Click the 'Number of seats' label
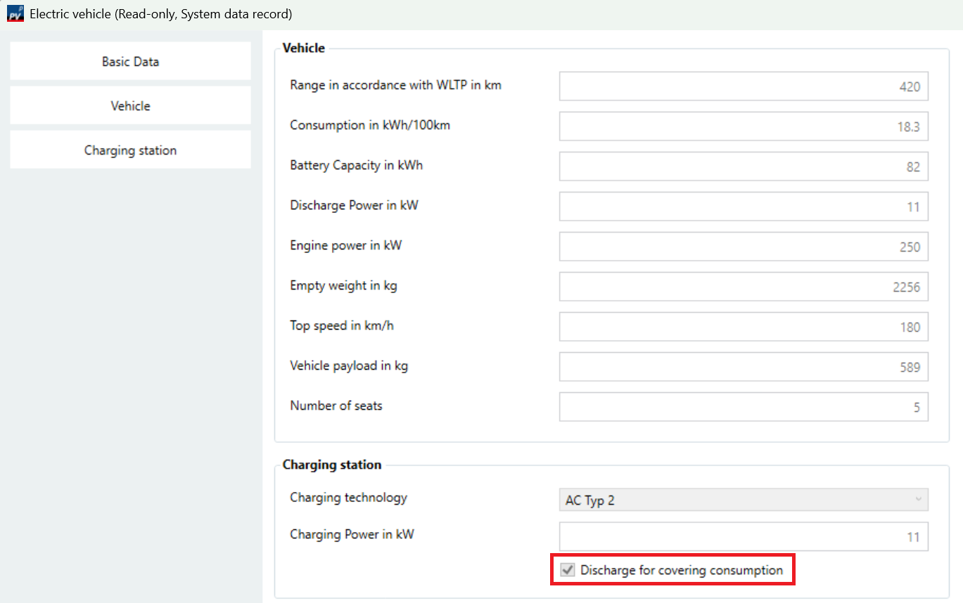The image size is (963, 603). coord(336,406)
